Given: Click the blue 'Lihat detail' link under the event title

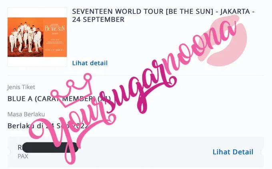Looking at the screenshot, I should 90,63.
